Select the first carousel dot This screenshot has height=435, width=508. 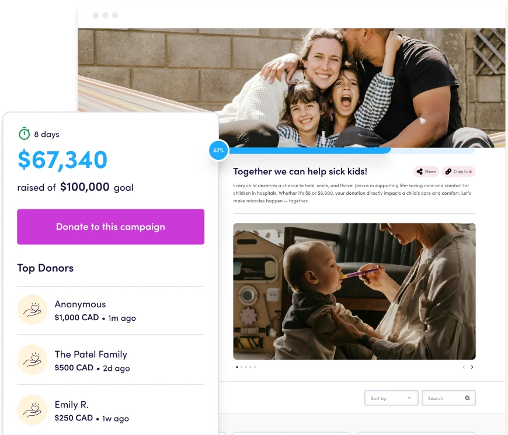pyautogui.click(x=237, y=367)
